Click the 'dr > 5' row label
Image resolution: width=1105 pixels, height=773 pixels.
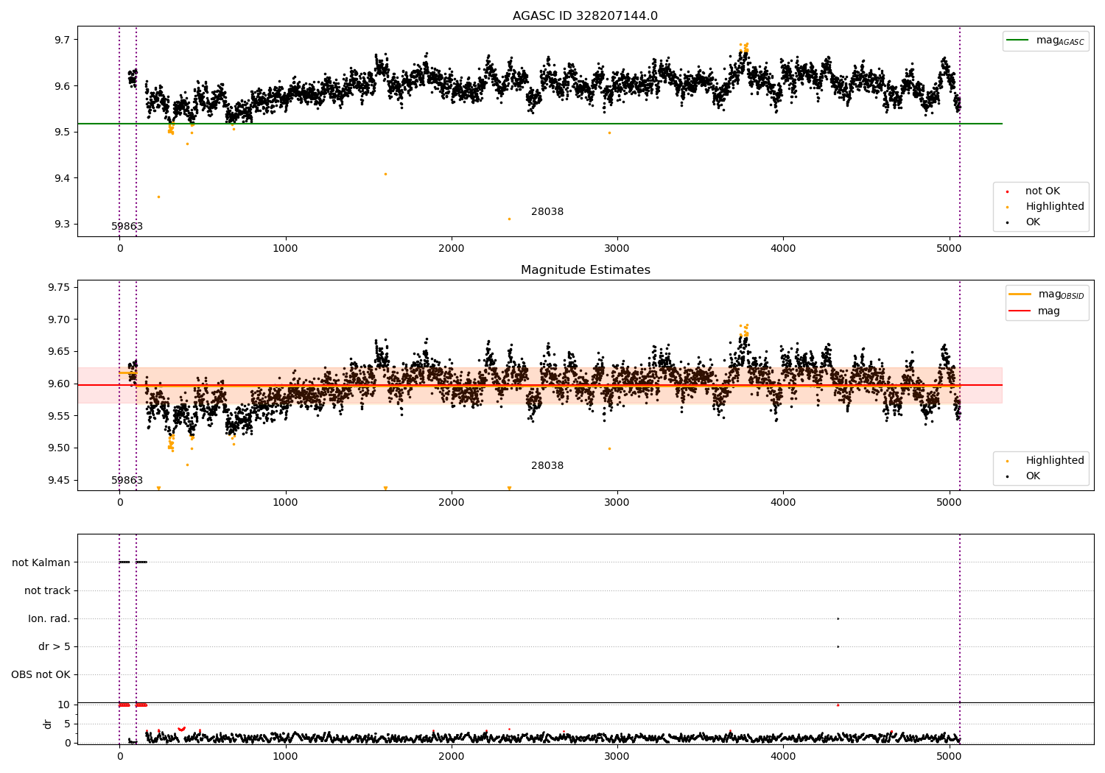(x=55, y=647)
